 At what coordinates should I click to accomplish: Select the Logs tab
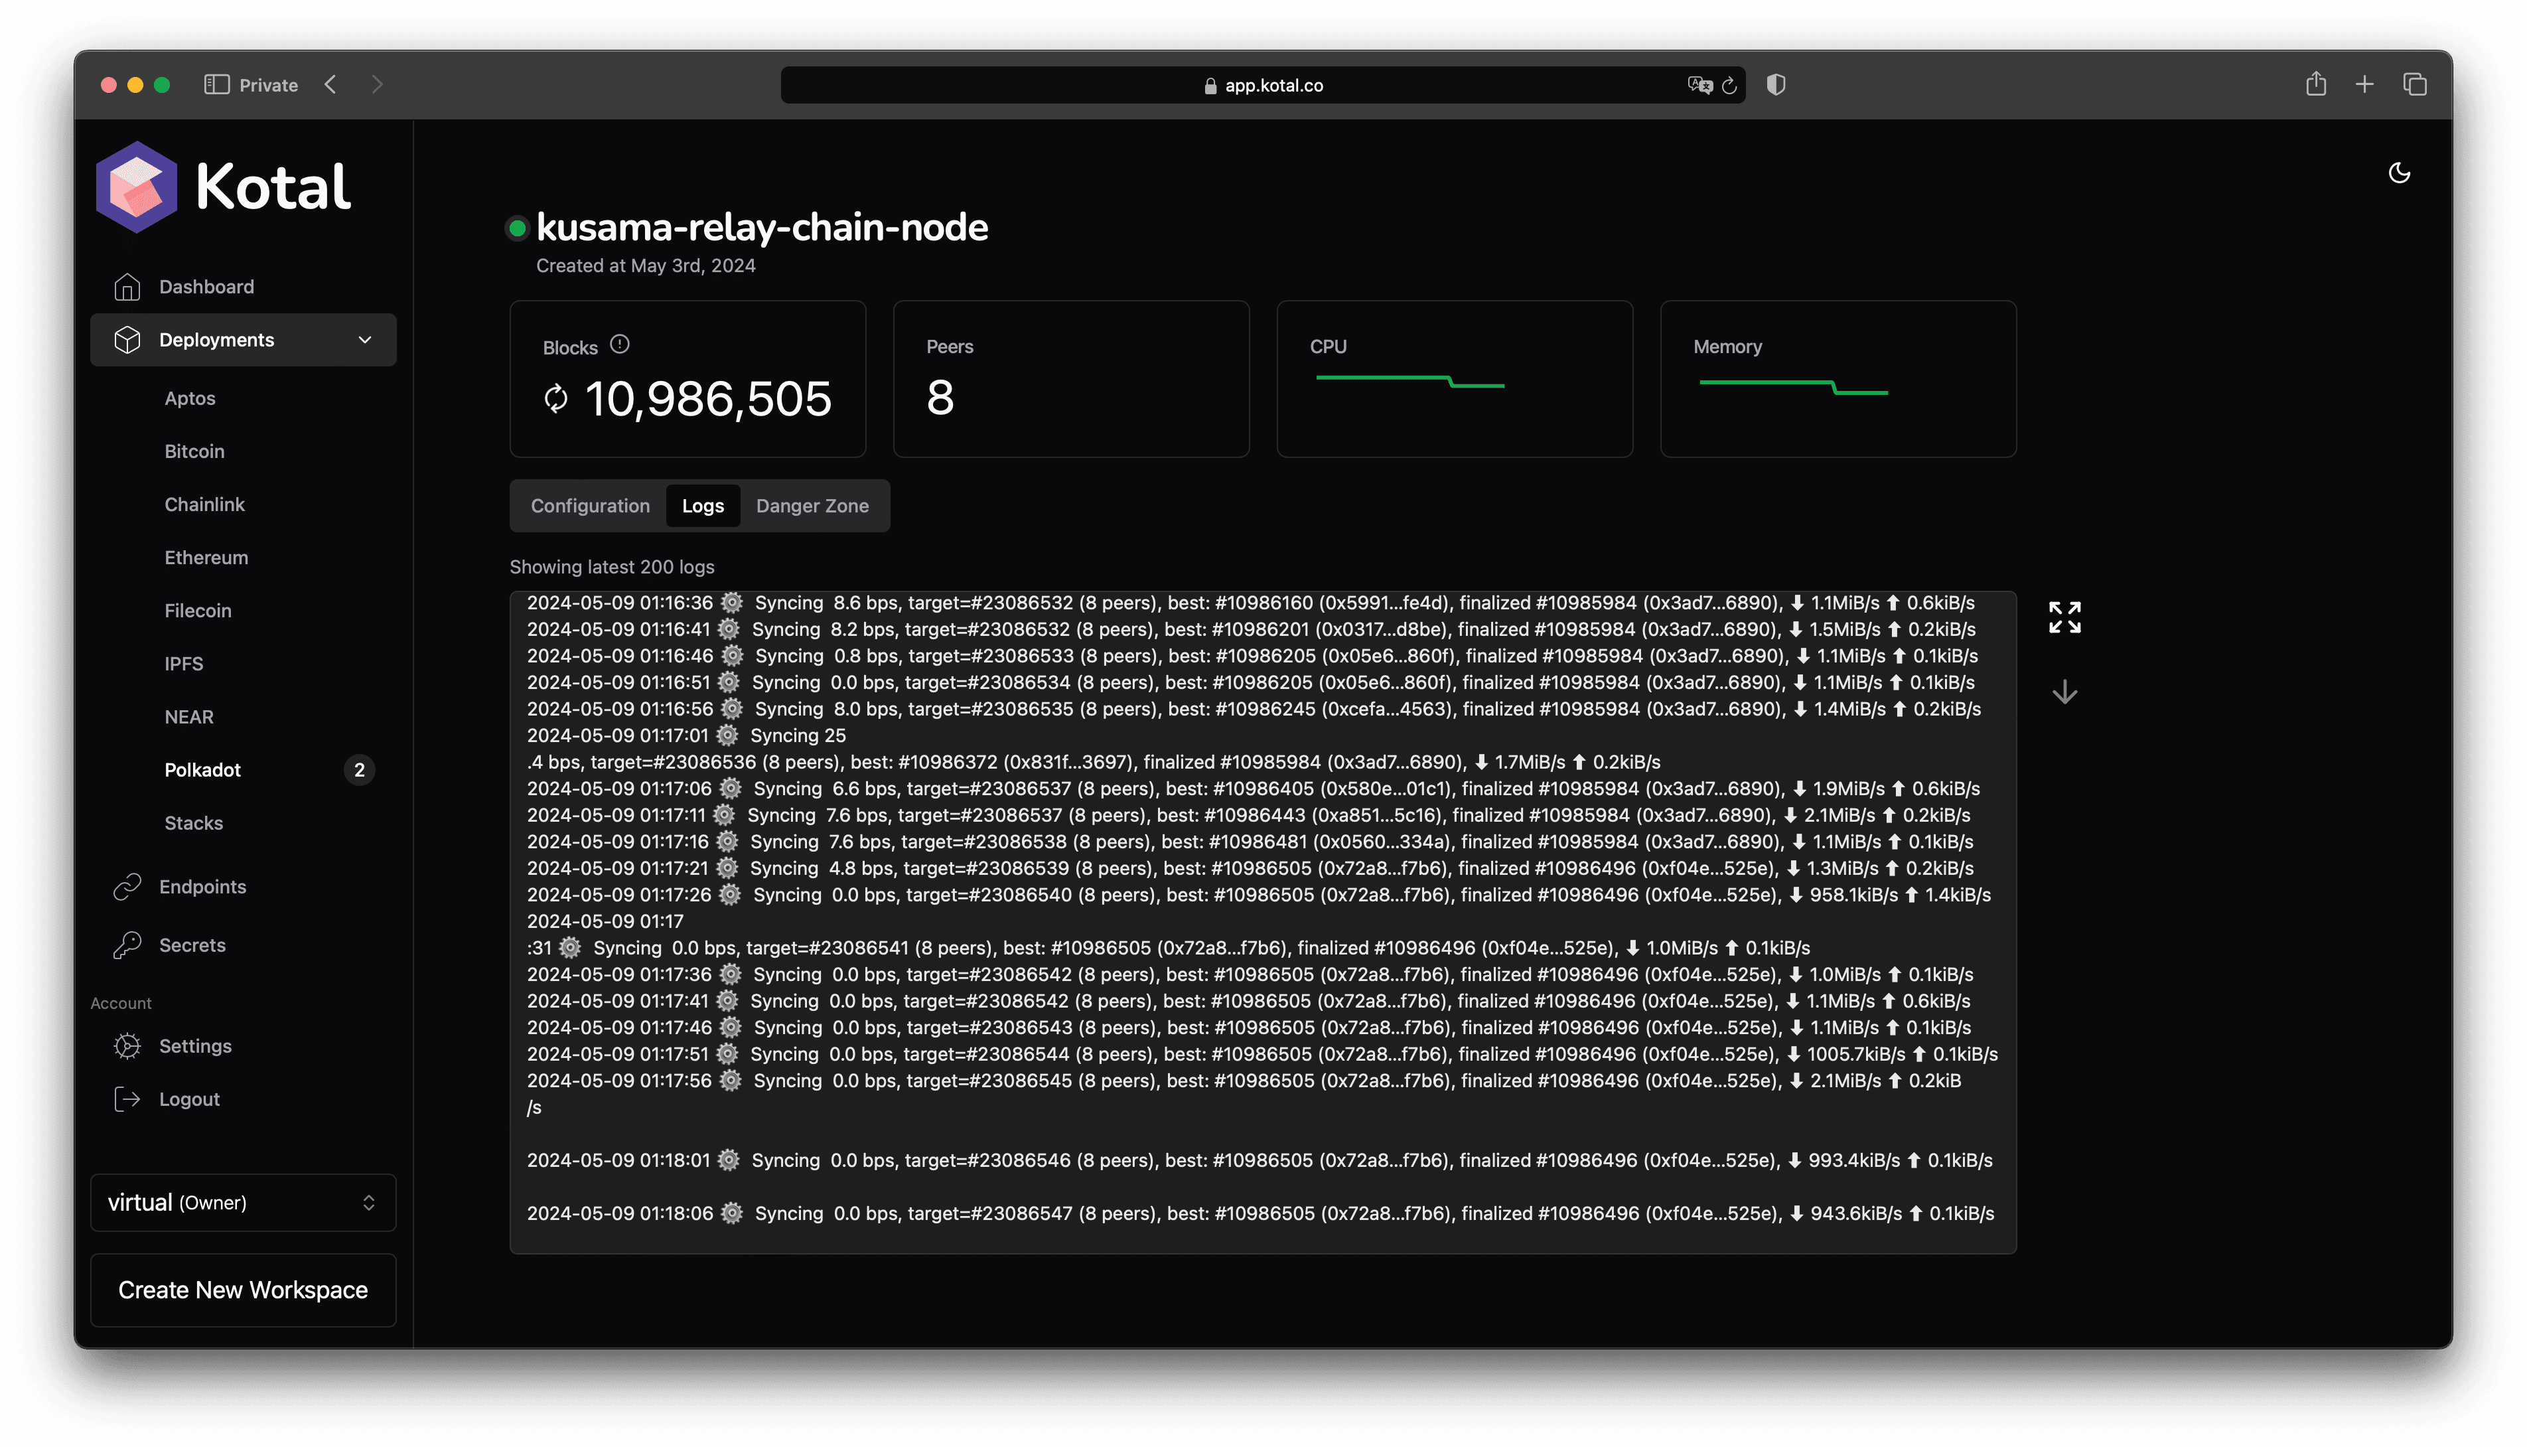(x=702, y=506)
